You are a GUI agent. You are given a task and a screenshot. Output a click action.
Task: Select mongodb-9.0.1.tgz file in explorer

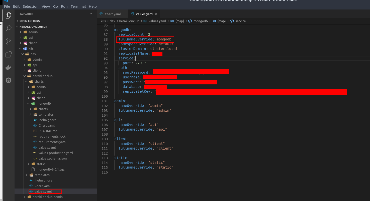click(x=50, y=169)
